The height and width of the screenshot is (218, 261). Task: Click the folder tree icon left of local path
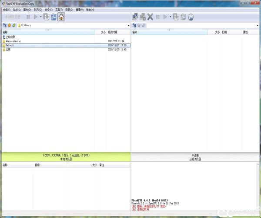(4, 26)
